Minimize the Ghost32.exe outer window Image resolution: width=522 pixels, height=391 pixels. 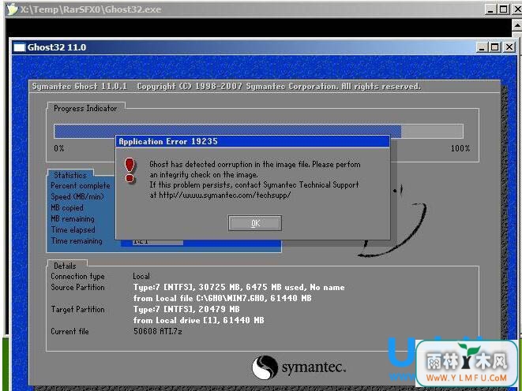pyautogui.click(x=490, y=9)
